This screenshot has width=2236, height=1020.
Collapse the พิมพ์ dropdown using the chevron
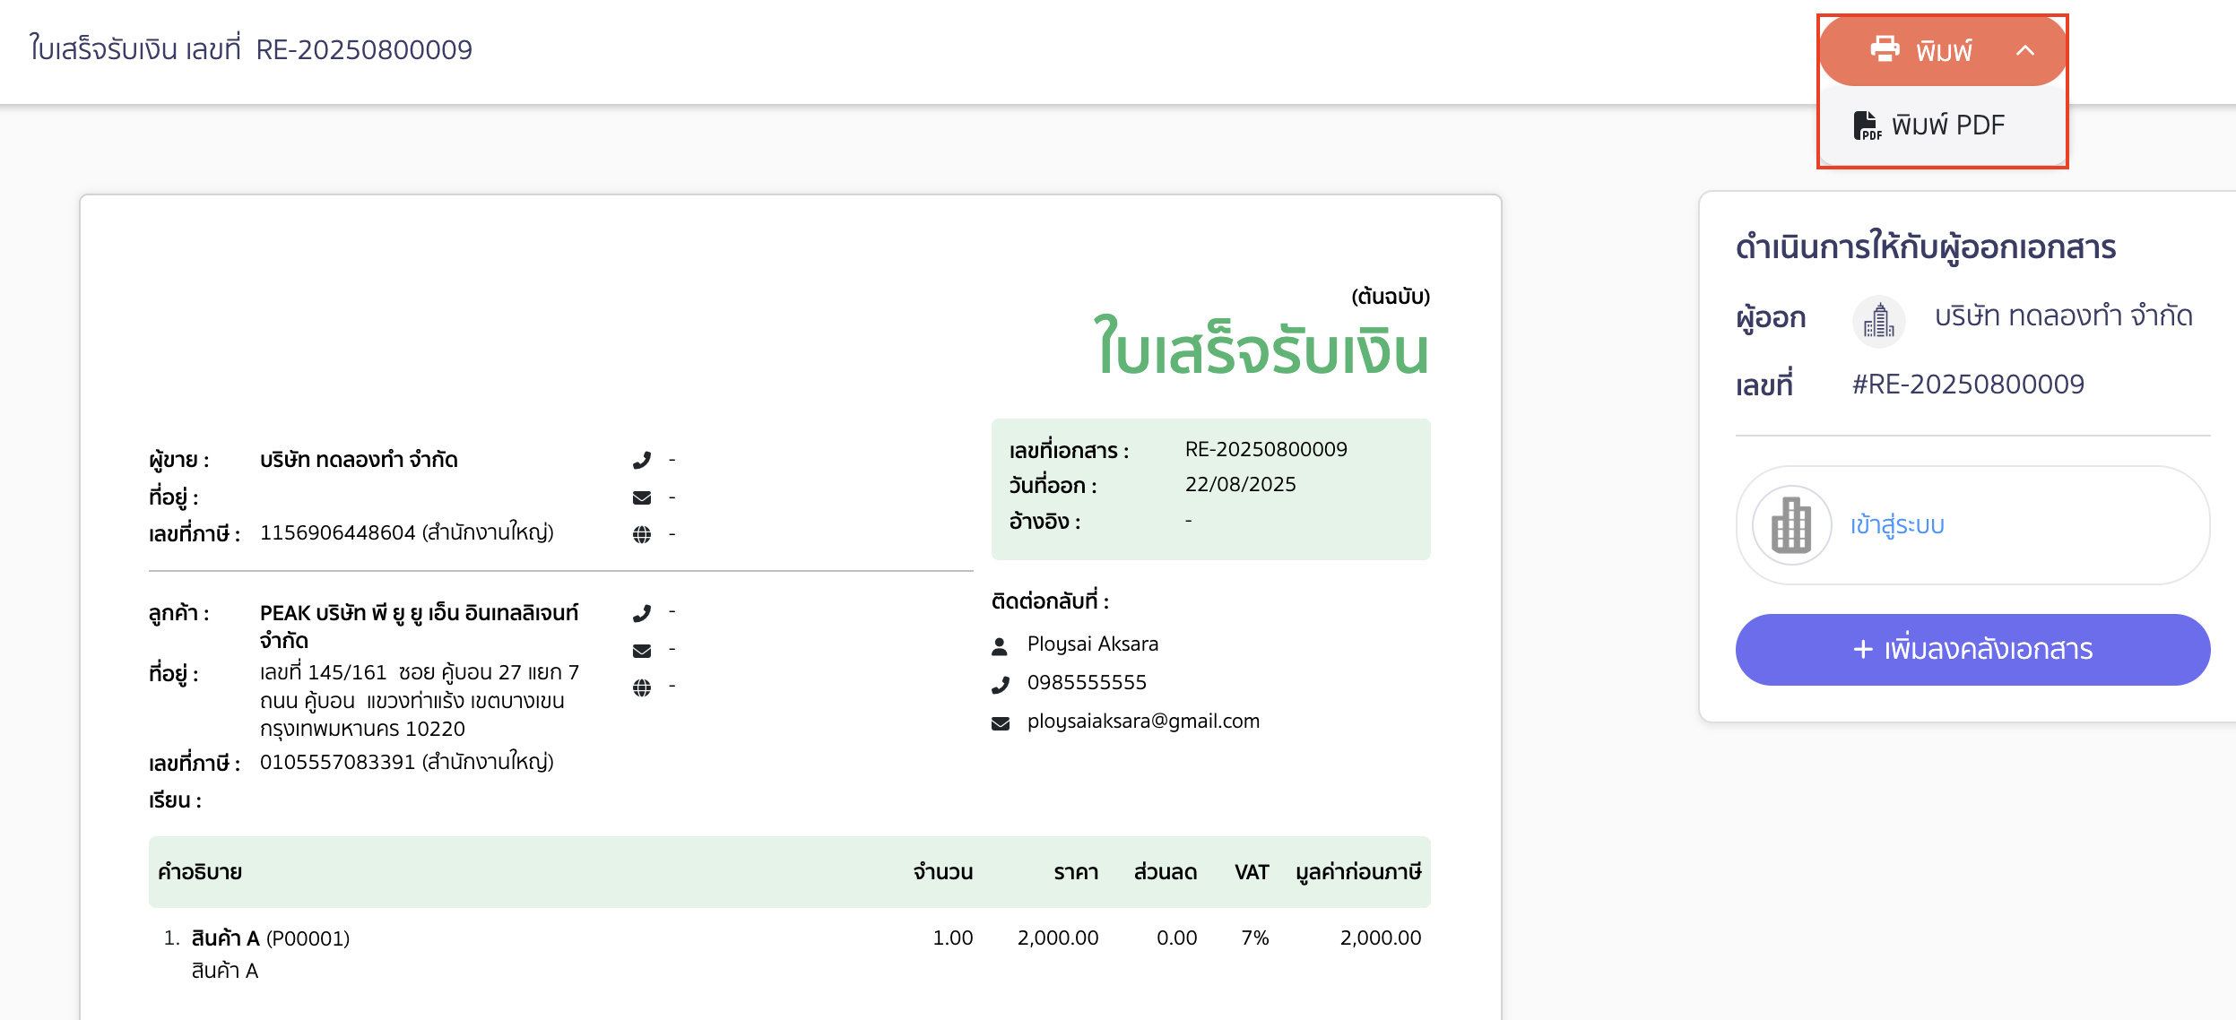(2024, 51)
